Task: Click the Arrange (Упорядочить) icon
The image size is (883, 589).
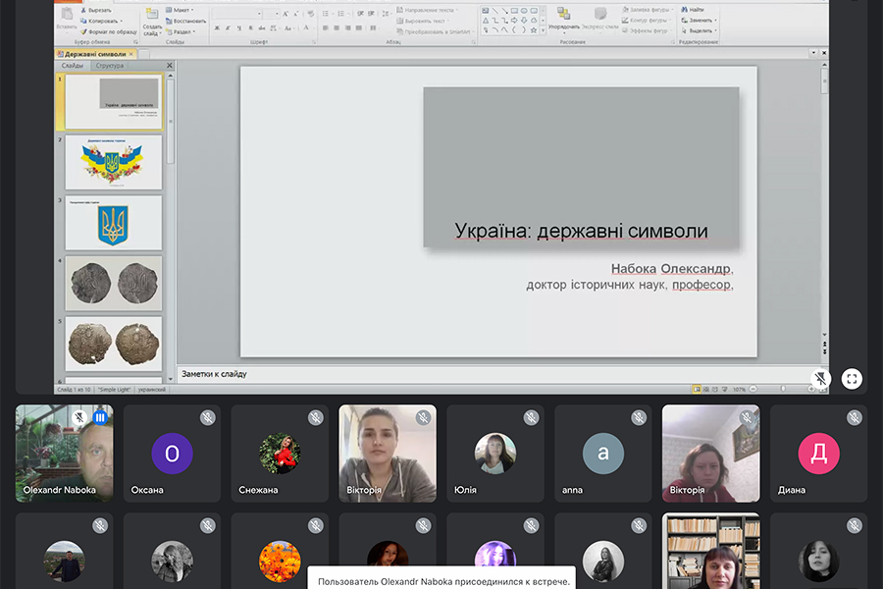Action: click(563, 15)
